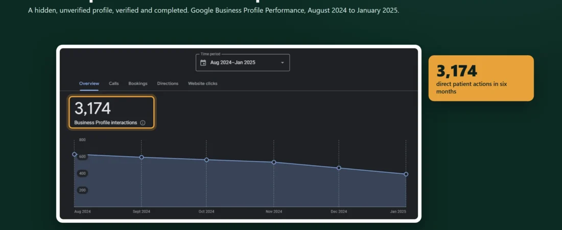Select the Overview tab

click(x=89, y=84)
